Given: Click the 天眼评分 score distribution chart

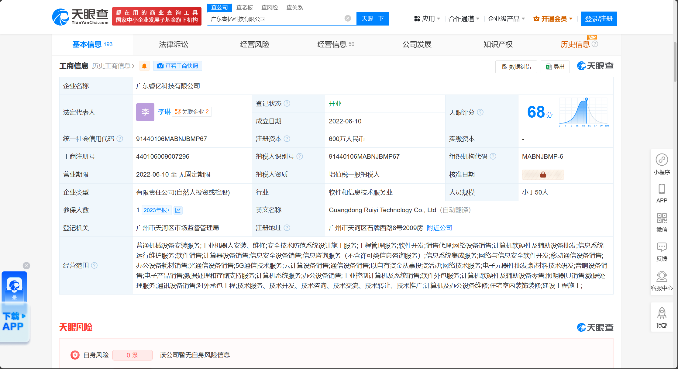Looking at the screenshot, I should [584, 112].
